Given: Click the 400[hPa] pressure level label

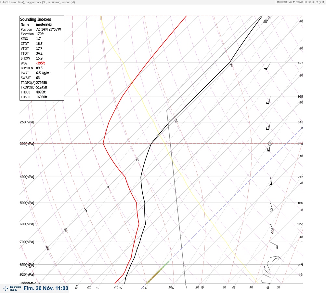Looking at the screenshot, I should [x=27, y=177].
